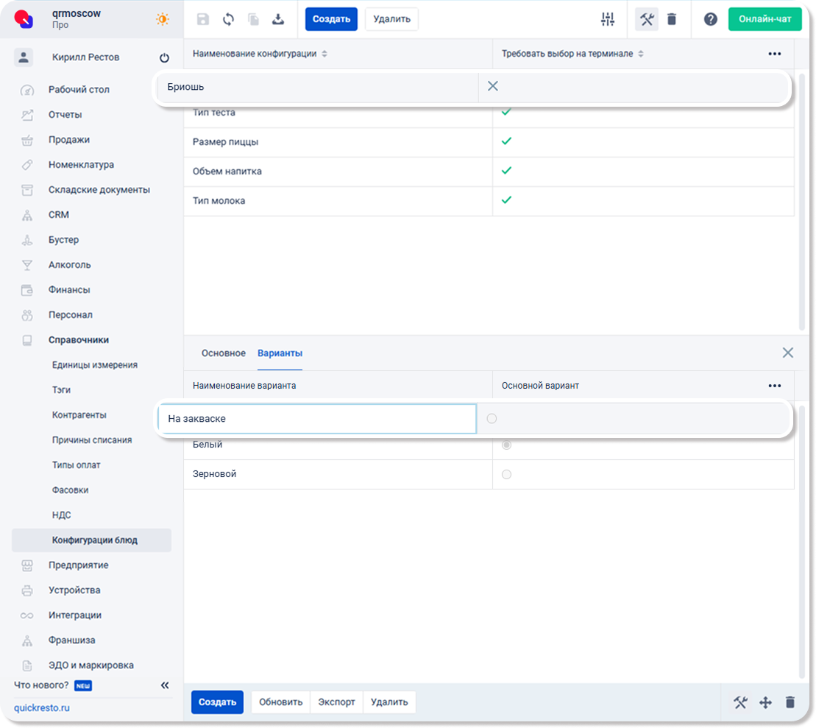Toggle checkmark for Объем напитка row
The width and height of the screenshot is (816, 728).
click(506, 171)
